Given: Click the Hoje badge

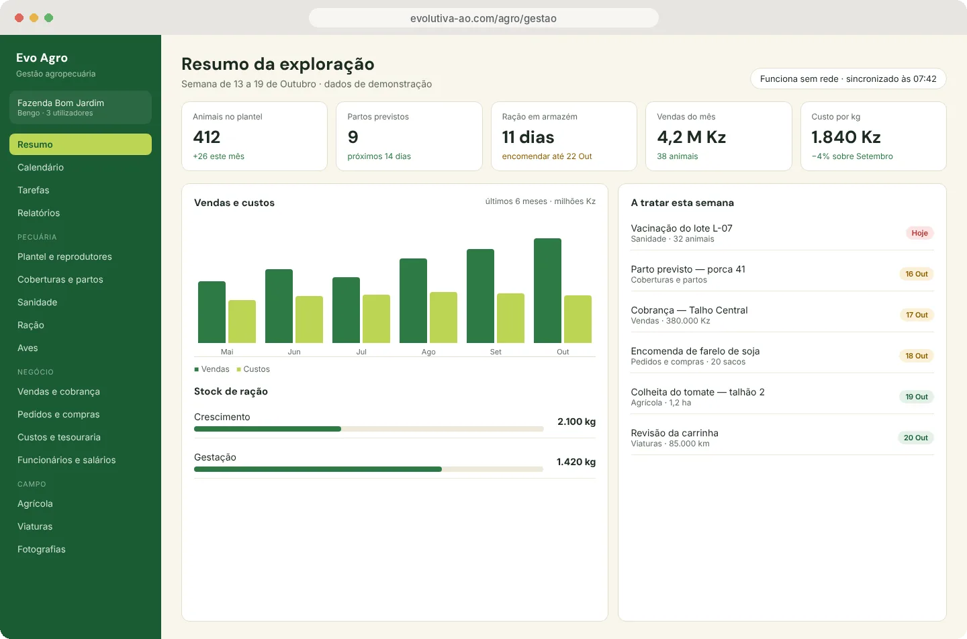Looking at the screenshot, I should (x=919, y=233).
